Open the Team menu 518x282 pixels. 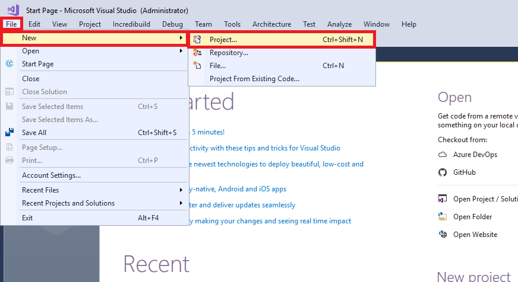[x=203, y=24]
